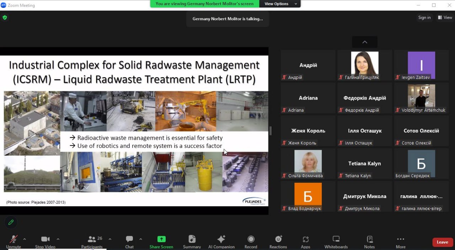Open the Apps panel
This screenshot has height=250, width=455.
click(x=305, y=241)
